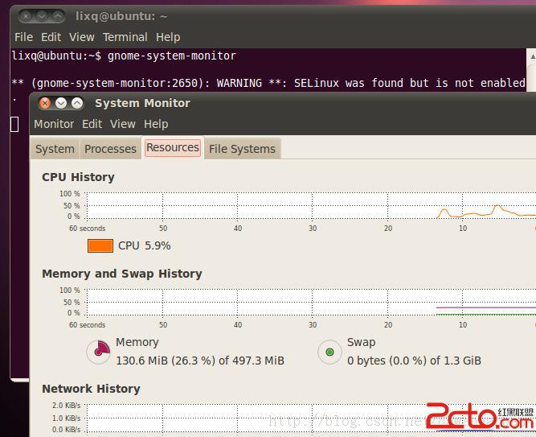
Task: Open the File menu in the terminal window
Action: (23, 37)
